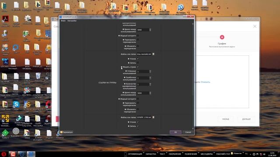Click the RU language indicator in tray
This screenshot has width=280, height=157.
246,154
